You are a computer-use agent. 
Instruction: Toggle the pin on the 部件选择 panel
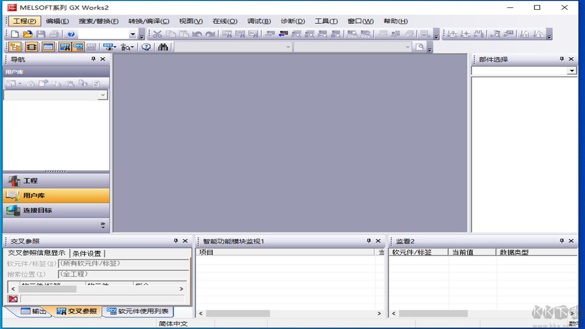561,59
